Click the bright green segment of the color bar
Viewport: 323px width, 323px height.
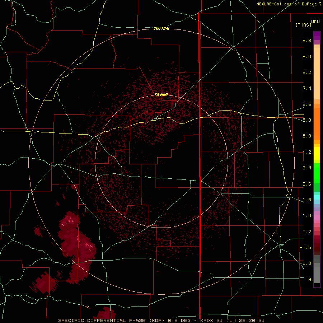[x=317, y=173]
